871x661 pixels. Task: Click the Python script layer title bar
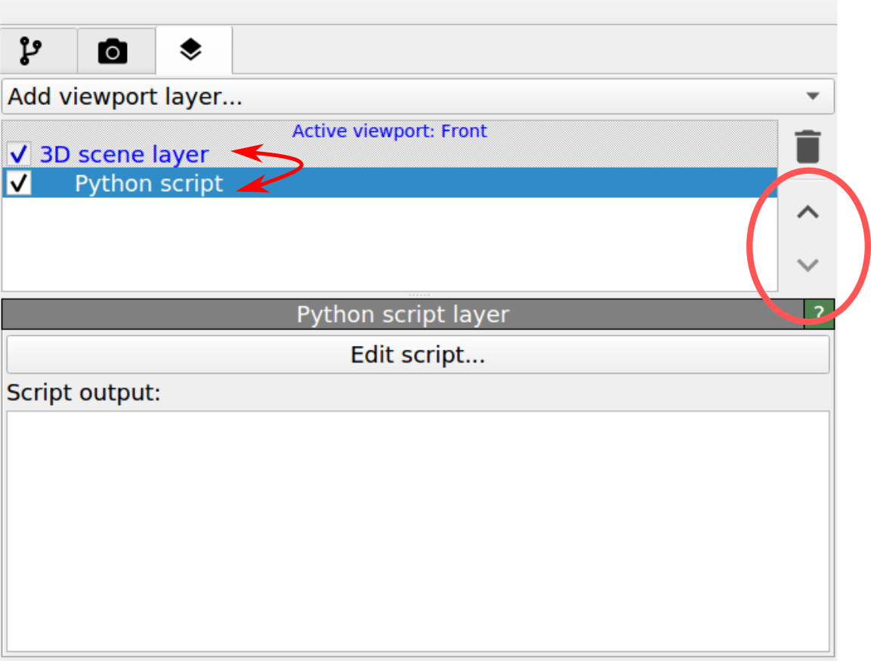(403, 314)
